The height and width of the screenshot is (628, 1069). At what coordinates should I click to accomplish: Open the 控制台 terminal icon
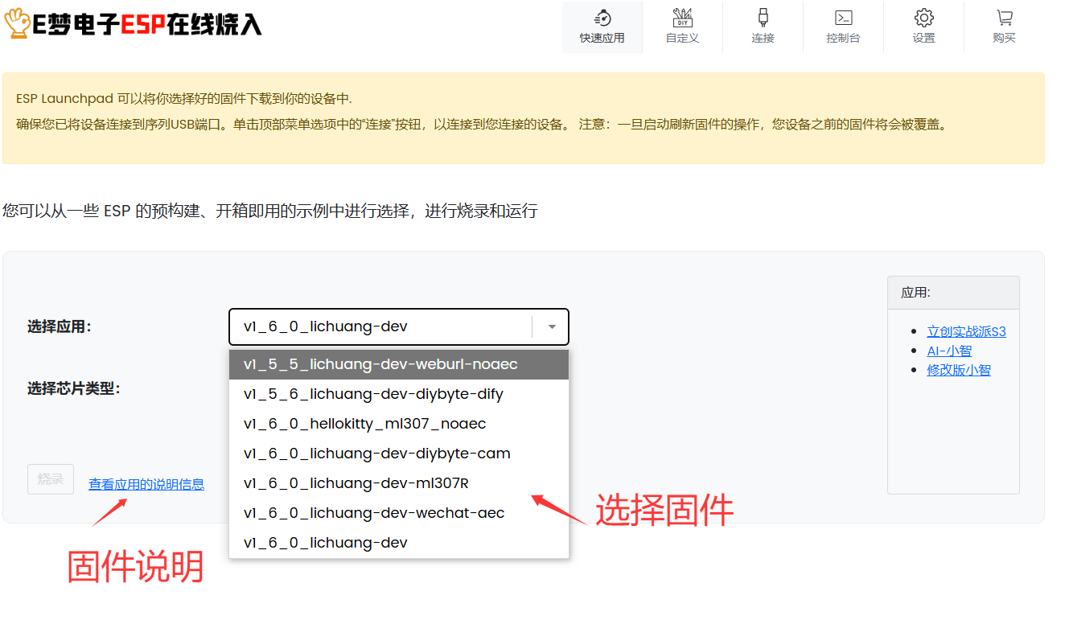843,18
